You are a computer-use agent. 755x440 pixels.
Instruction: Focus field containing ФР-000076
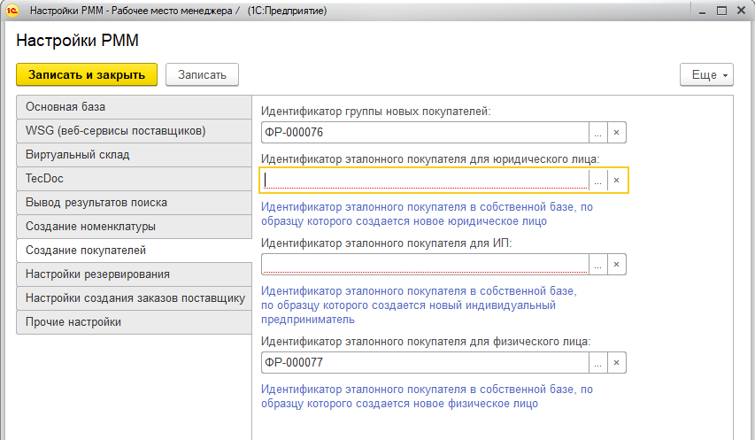pos(425,133)
